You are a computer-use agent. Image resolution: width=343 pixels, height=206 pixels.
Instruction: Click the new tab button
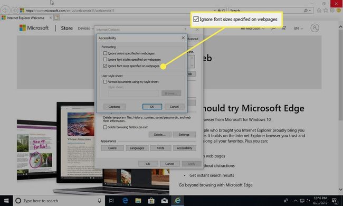pyautogui.click(x=56, y=17)
